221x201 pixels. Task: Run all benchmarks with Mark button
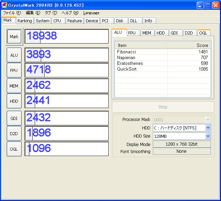pos(14,36)
